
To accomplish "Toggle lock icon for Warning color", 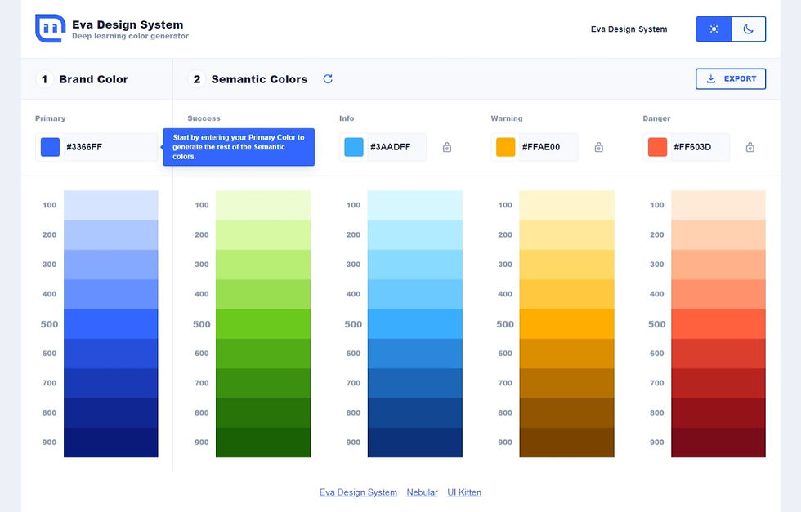I will [x=598, y=147].
